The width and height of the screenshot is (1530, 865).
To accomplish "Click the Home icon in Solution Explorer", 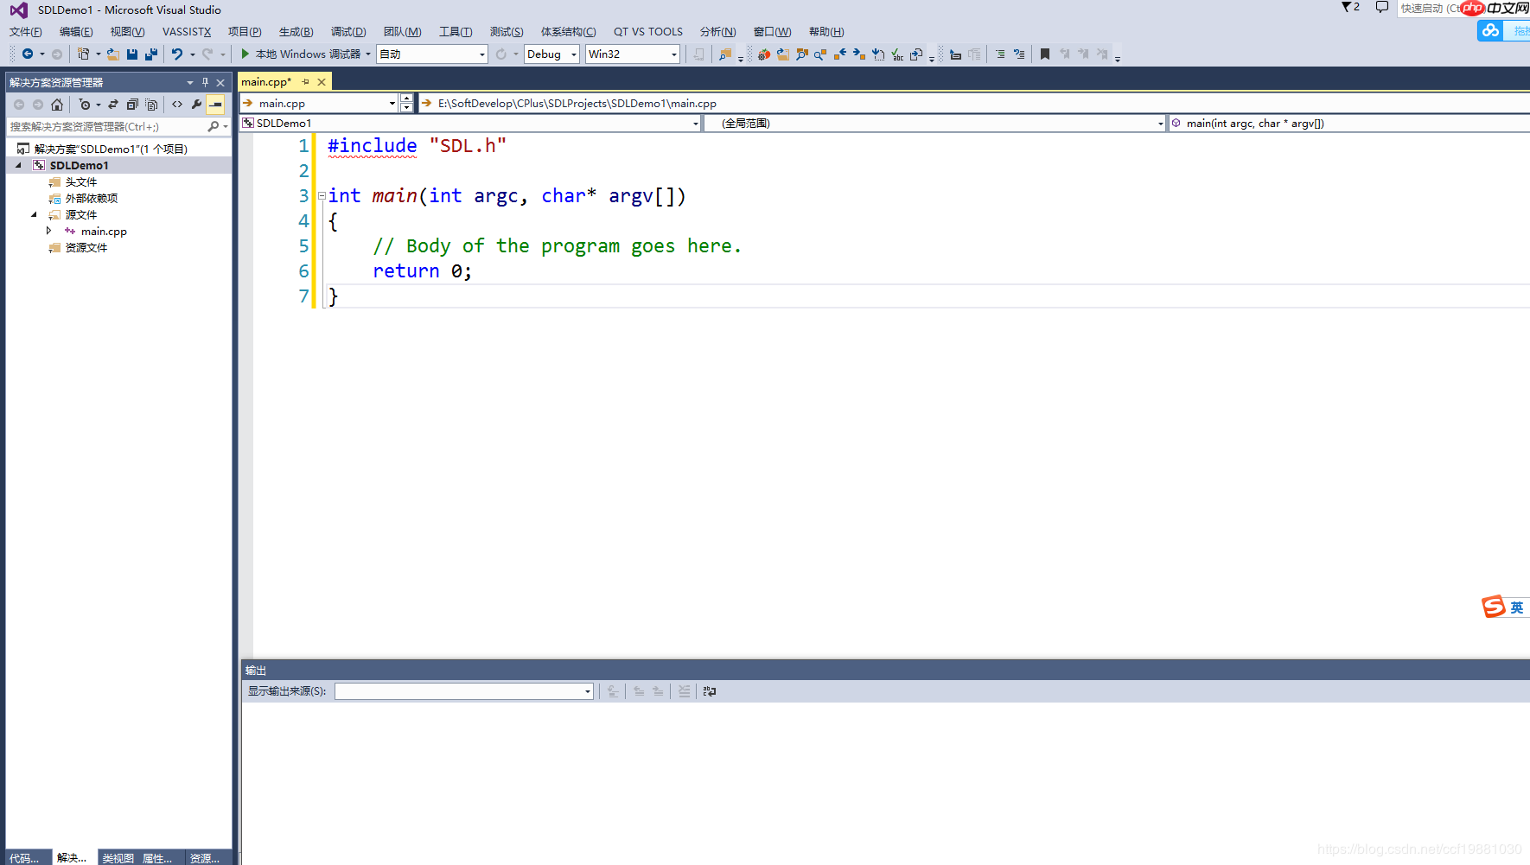I will pos(57,105).
